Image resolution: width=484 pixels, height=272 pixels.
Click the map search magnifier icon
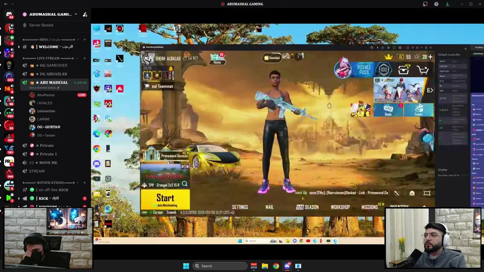coord(185,184)
